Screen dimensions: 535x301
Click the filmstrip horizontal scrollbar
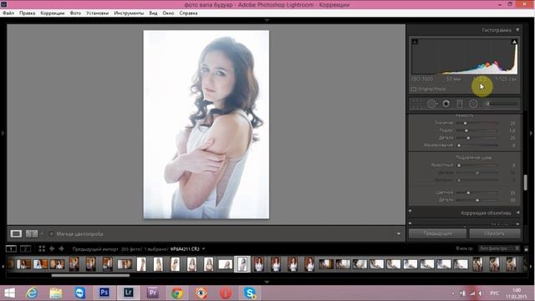click(x=90, y=275)
